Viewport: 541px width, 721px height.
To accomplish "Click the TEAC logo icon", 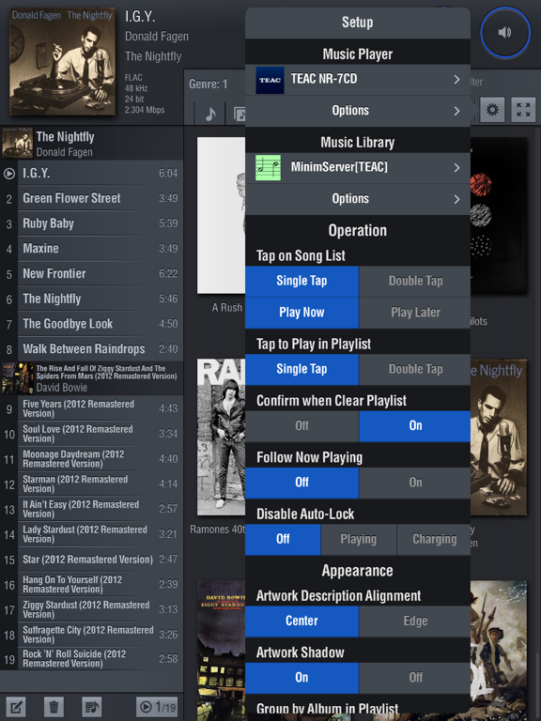I will coord(270,80).
